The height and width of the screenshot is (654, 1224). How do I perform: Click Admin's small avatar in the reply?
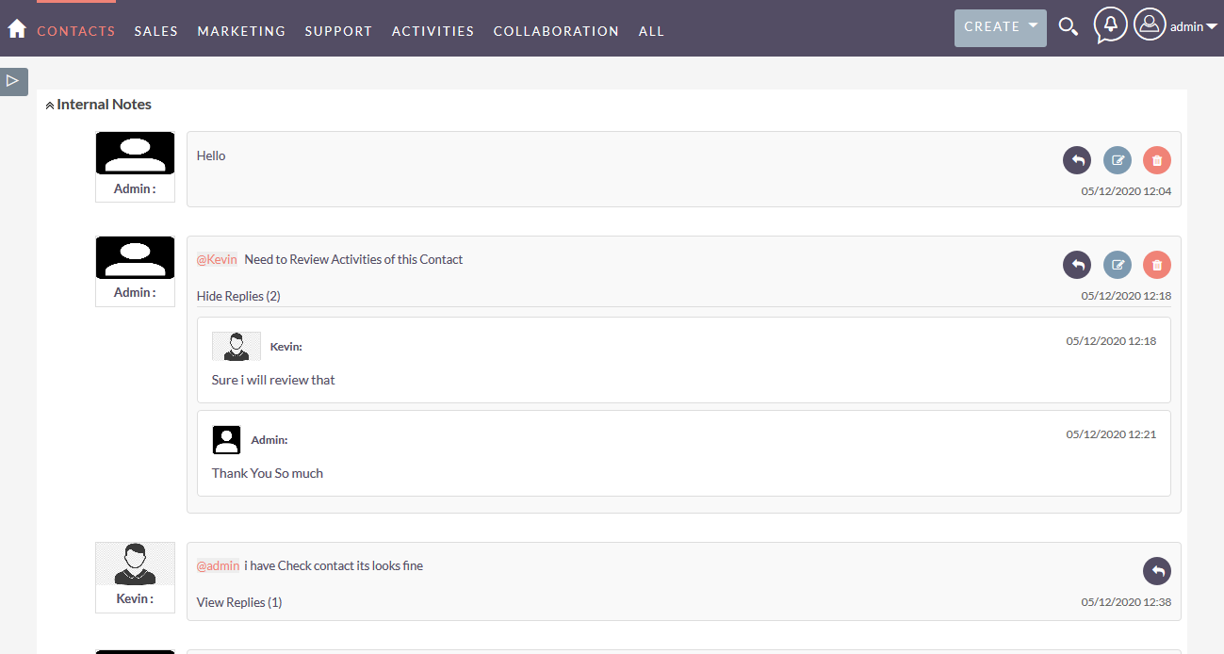click(226, 440)
